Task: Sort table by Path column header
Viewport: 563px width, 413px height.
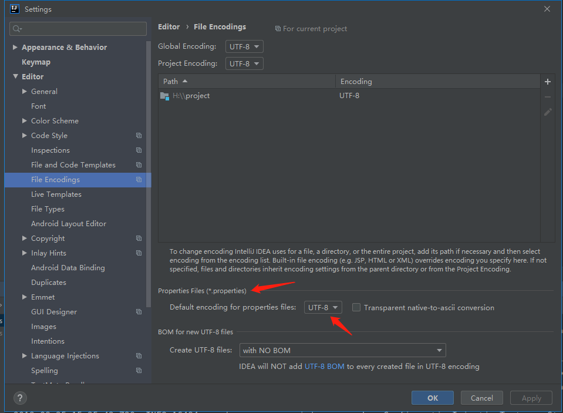Action: click(x=247, y=82)
